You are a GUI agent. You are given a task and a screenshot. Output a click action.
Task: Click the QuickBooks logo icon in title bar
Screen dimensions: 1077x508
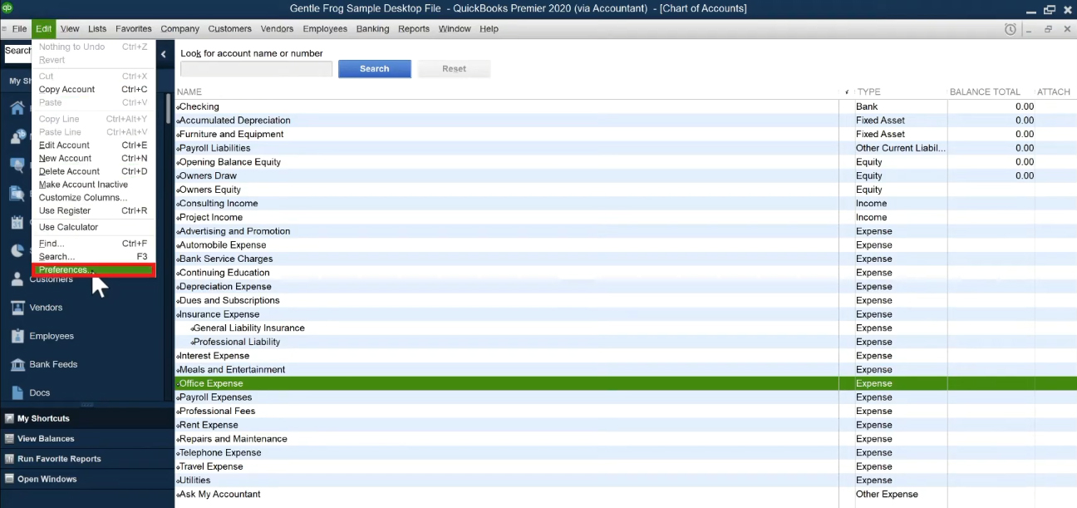click(x=7, y=8)
